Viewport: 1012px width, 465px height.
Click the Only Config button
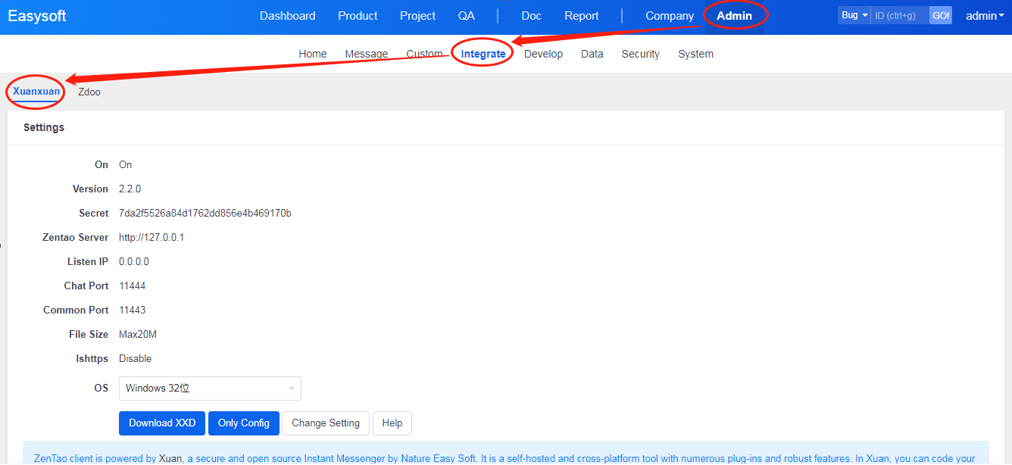(243, 423)
